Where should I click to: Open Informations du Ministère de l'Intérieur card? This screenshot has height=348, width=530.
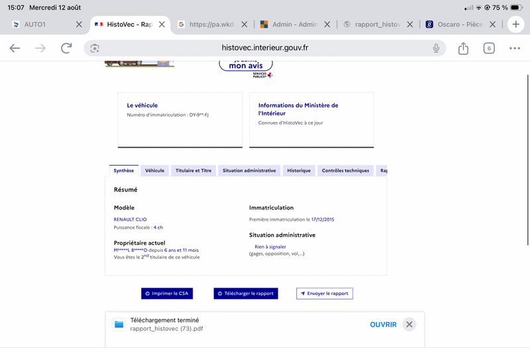[x=311, y=120]
